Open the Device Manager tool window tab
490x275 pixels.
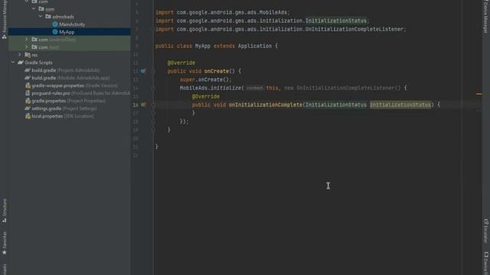pos(486,16)
